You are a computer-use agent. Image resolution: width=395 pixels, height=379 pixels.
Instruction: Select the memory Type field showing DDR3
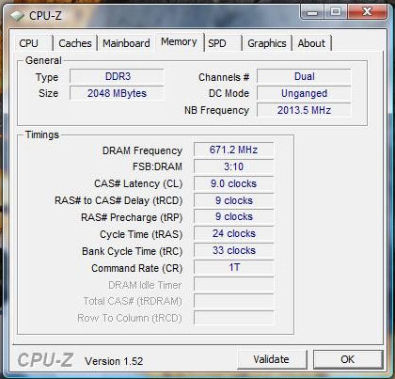click(117, 76)
